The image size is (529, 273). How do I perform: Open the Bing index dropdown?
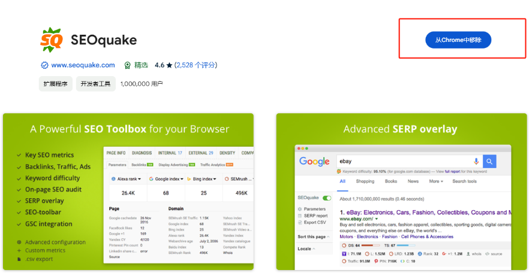pyautogui.click(x=204, y=179)
